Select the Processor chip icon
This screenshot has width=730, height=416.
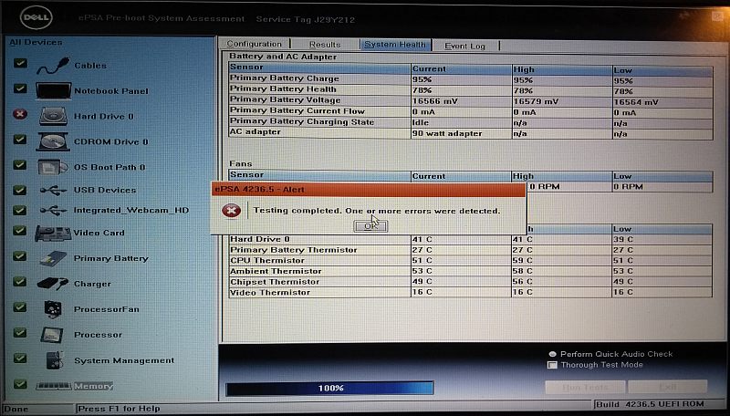52,335
